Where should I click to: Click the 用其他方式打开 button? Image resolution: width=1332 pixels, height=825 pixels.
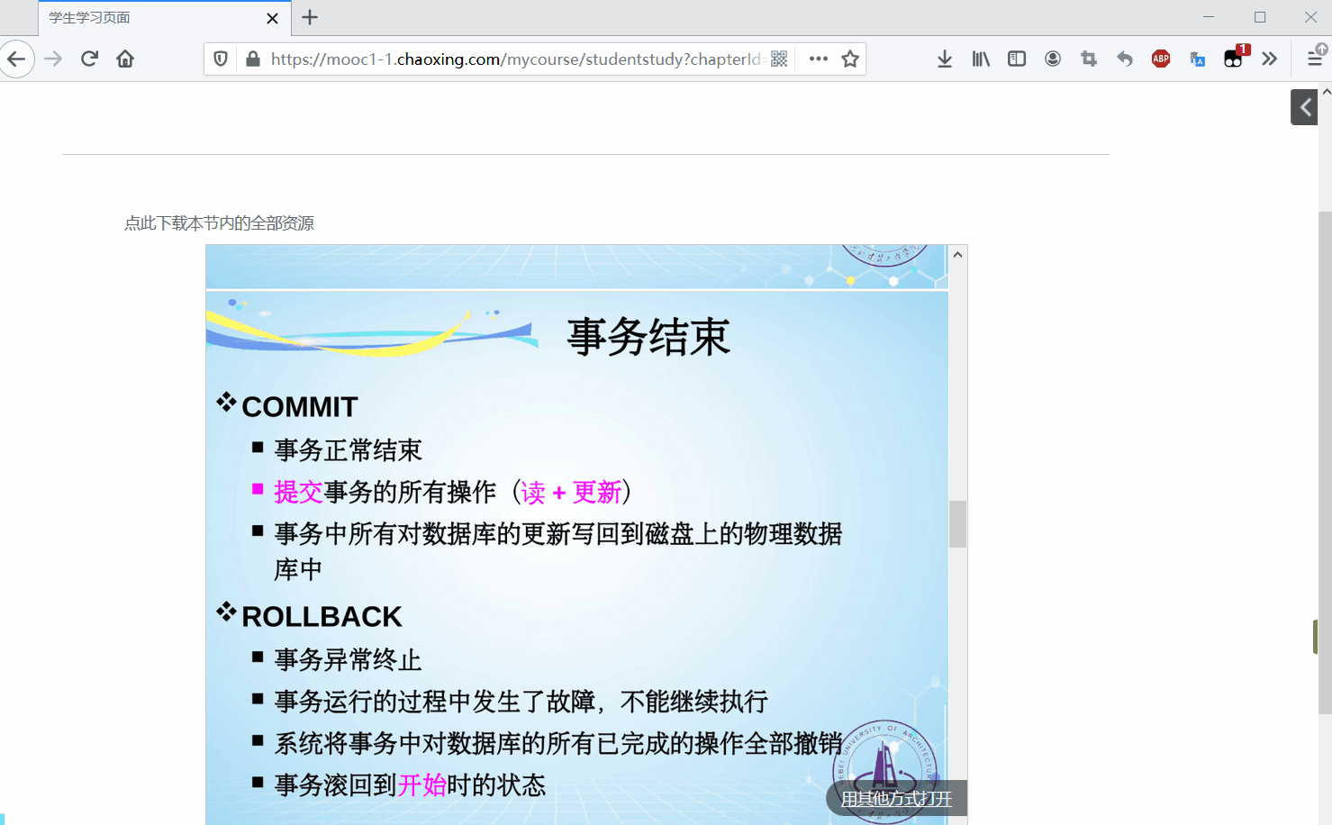(896, 799)
